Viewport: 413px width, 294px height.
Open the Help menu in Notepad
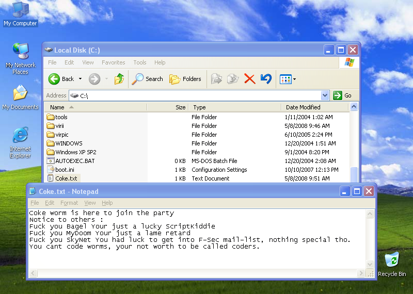[107, 203]
